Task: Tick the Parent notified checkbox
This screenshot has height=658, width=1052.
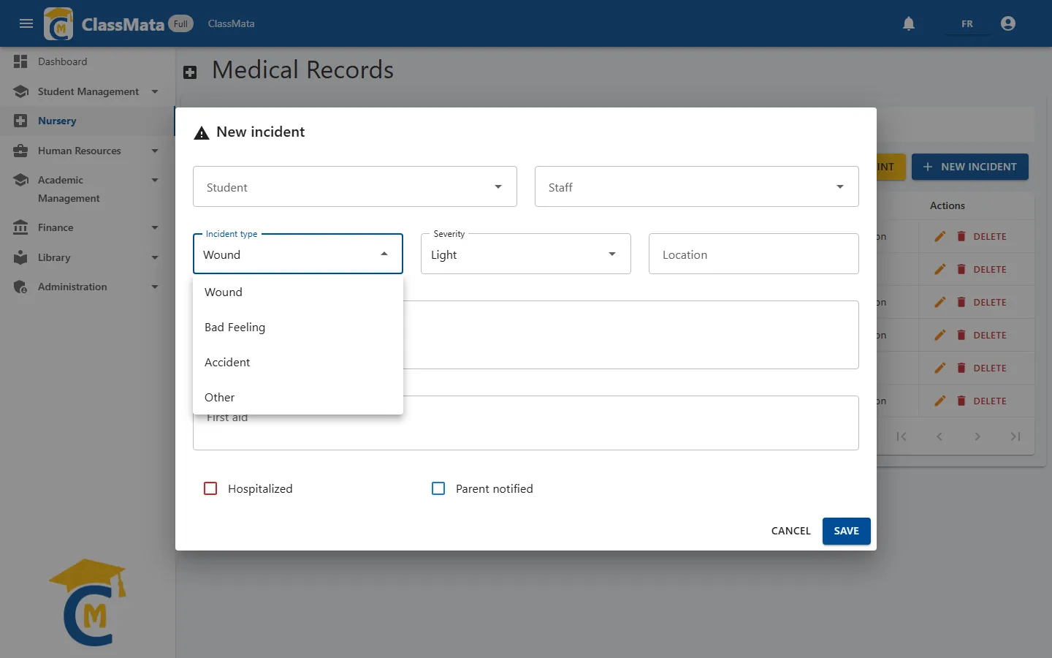Action: coord(438,488)
